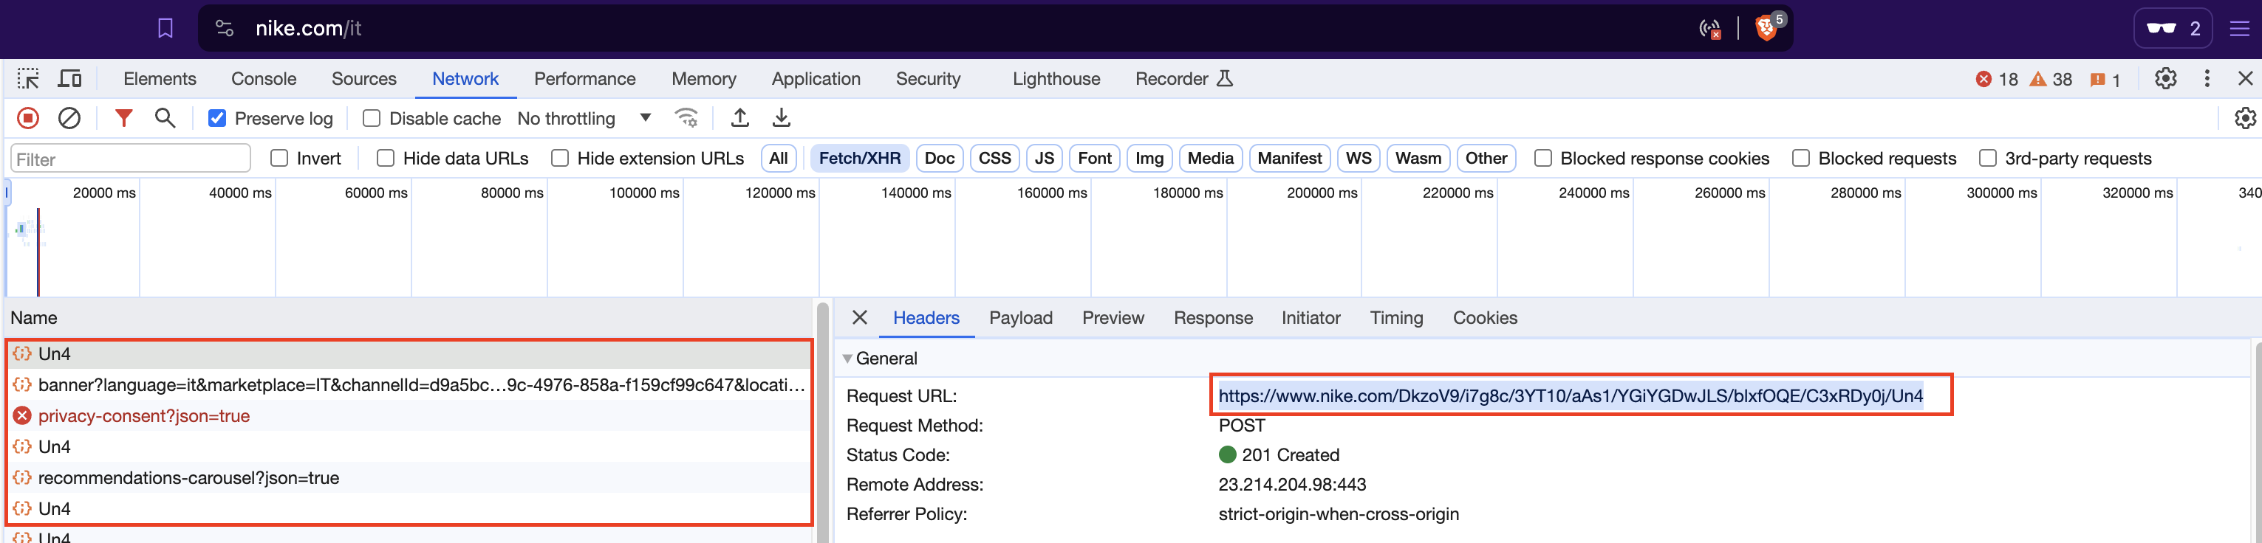
Task: Switch to the Performance tab
Action: pos(585,79)
